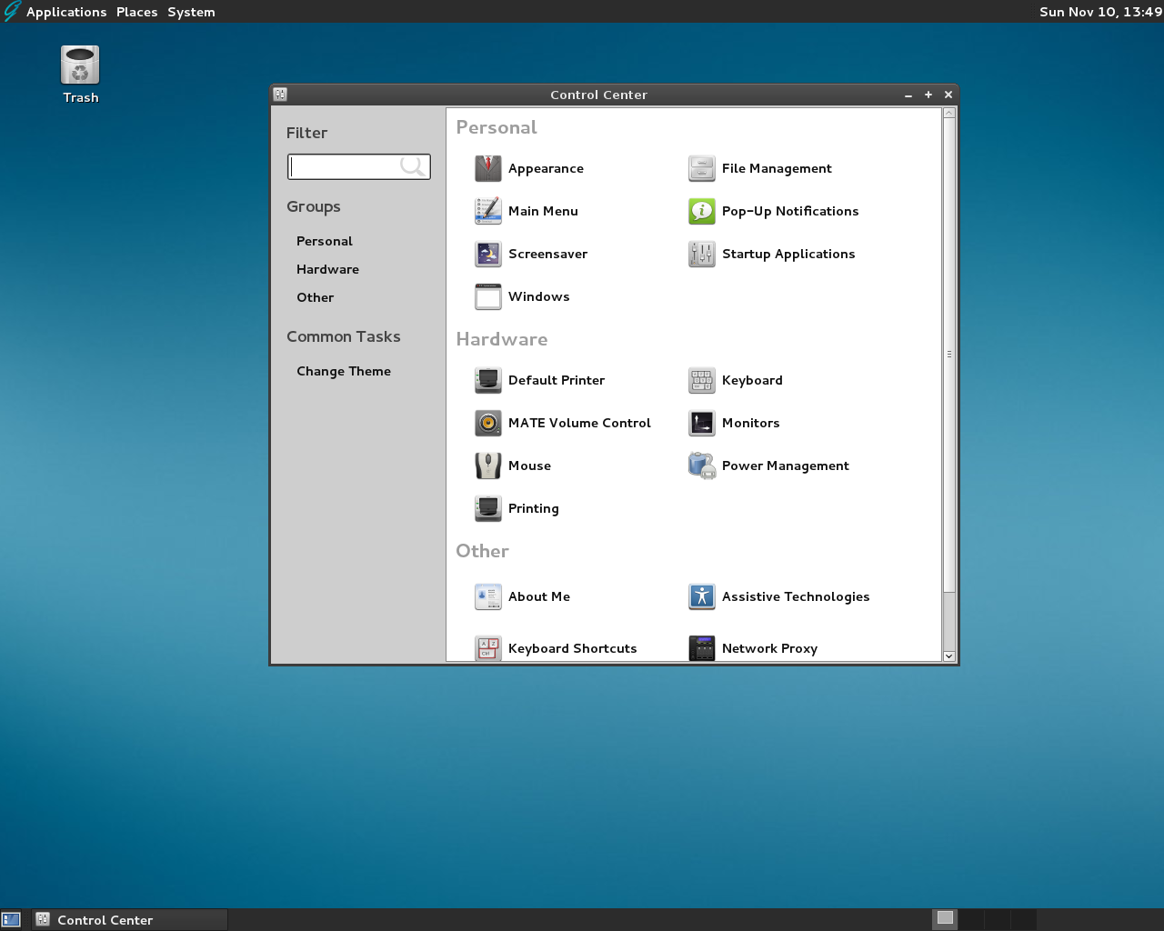Screen dimensions: 1164x931
Task: Open the Windows preferences icon
Action: tap(488, 296)
